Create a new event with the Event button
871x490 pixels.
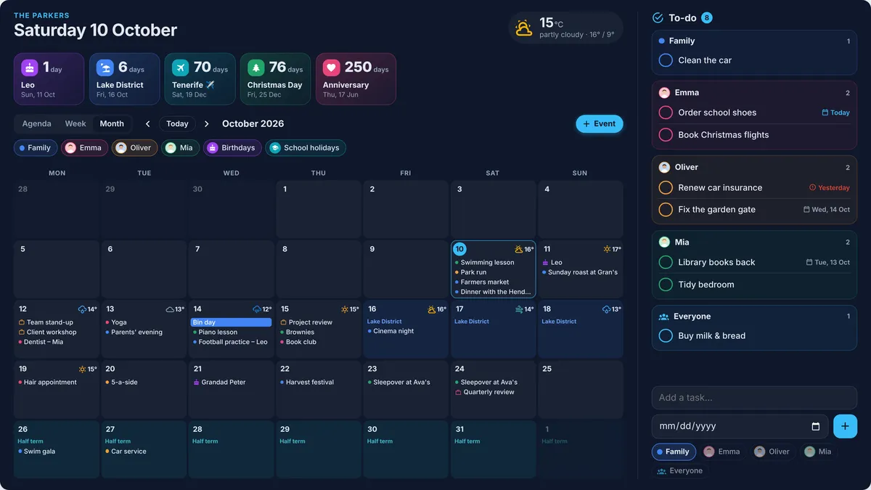click(600, 124)
